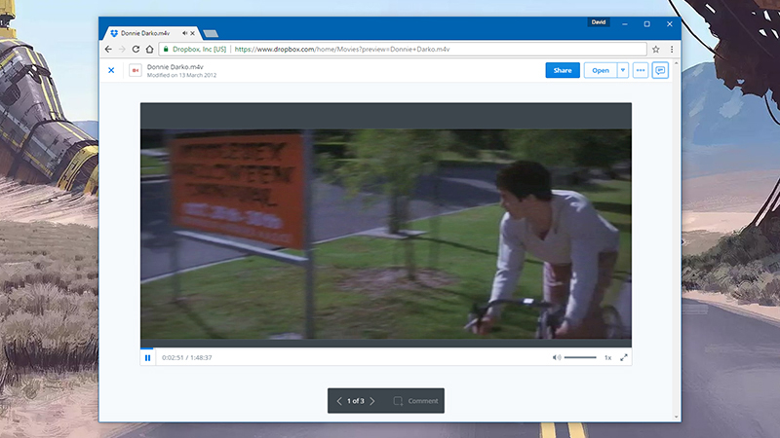Close the Donnie Darko.m4v tab
The width and height of the screenshot is (780, 438).
pyautogui.click(x=193, y=33)
